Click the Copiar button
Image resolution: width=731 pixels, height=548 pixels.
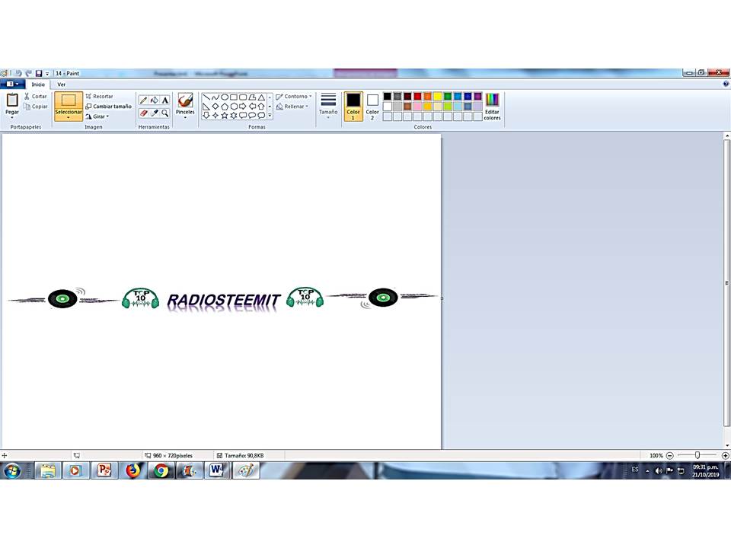(x=36, y=107)
